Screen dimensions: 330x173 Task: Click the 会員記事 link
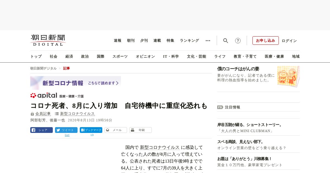coord(43,114)
